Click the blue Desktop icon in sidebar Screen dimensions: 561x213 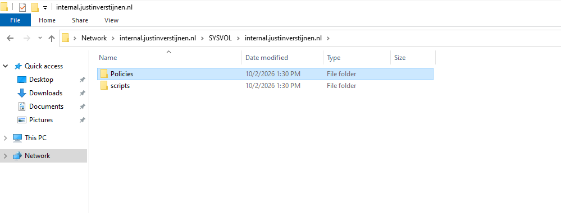[22, 80]
